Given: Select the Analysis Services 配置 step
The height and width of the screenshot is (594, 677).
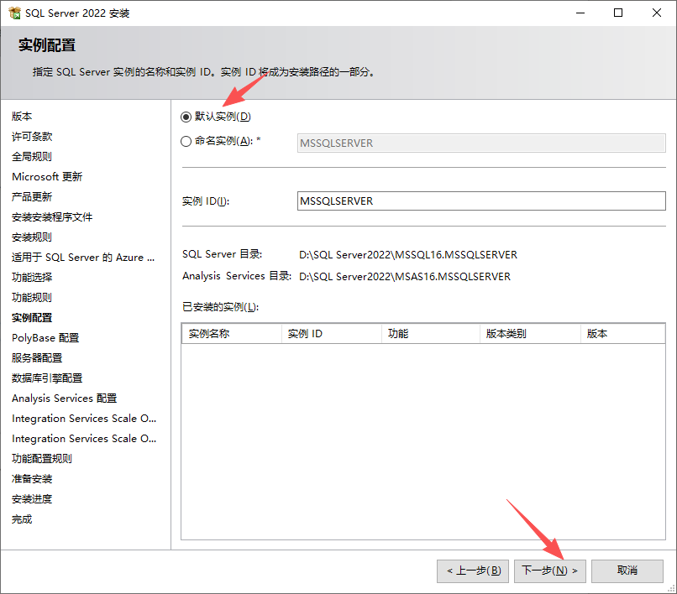Looking at the screenshot, I should coord(65,399).
